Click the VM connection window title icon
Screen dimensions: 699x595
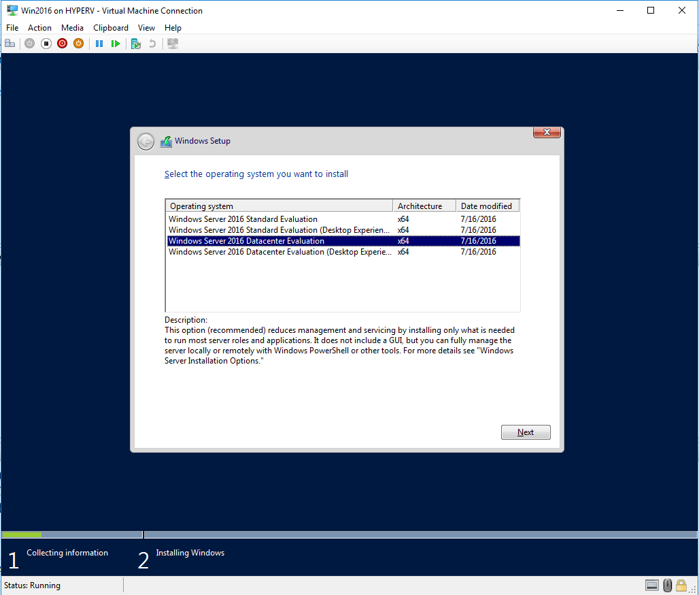coord(12,10)
